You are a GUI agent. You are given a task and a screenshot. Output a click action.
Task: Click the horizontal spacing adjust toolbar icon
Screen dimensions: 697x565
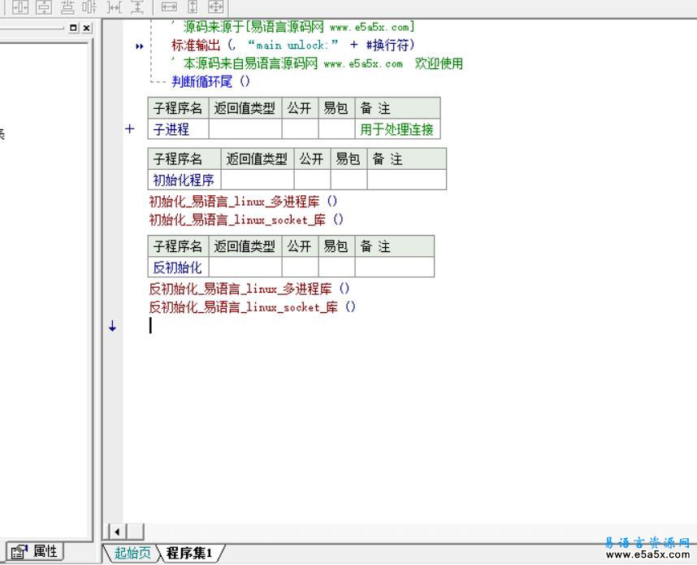(115, 7)
